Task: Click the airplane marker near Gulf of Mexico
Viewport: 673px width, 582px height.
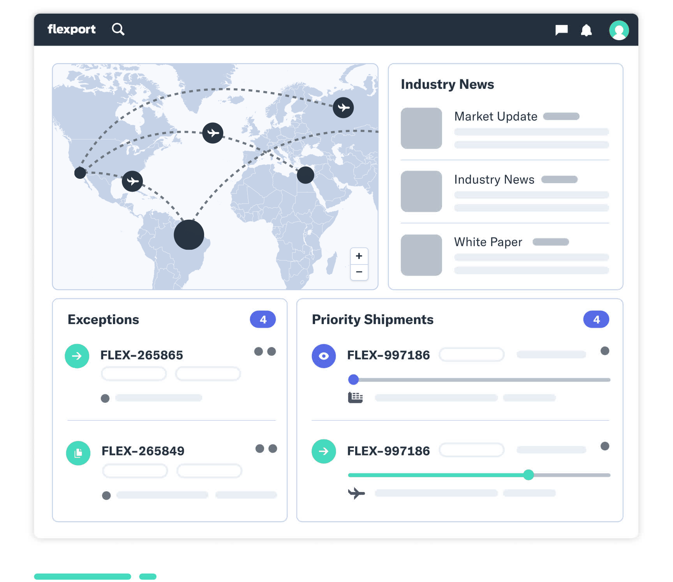Action: (132, 181)
